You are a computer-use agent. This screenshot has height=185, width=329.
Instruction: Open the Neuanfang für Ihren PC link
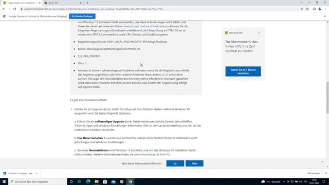click(155, 154)
